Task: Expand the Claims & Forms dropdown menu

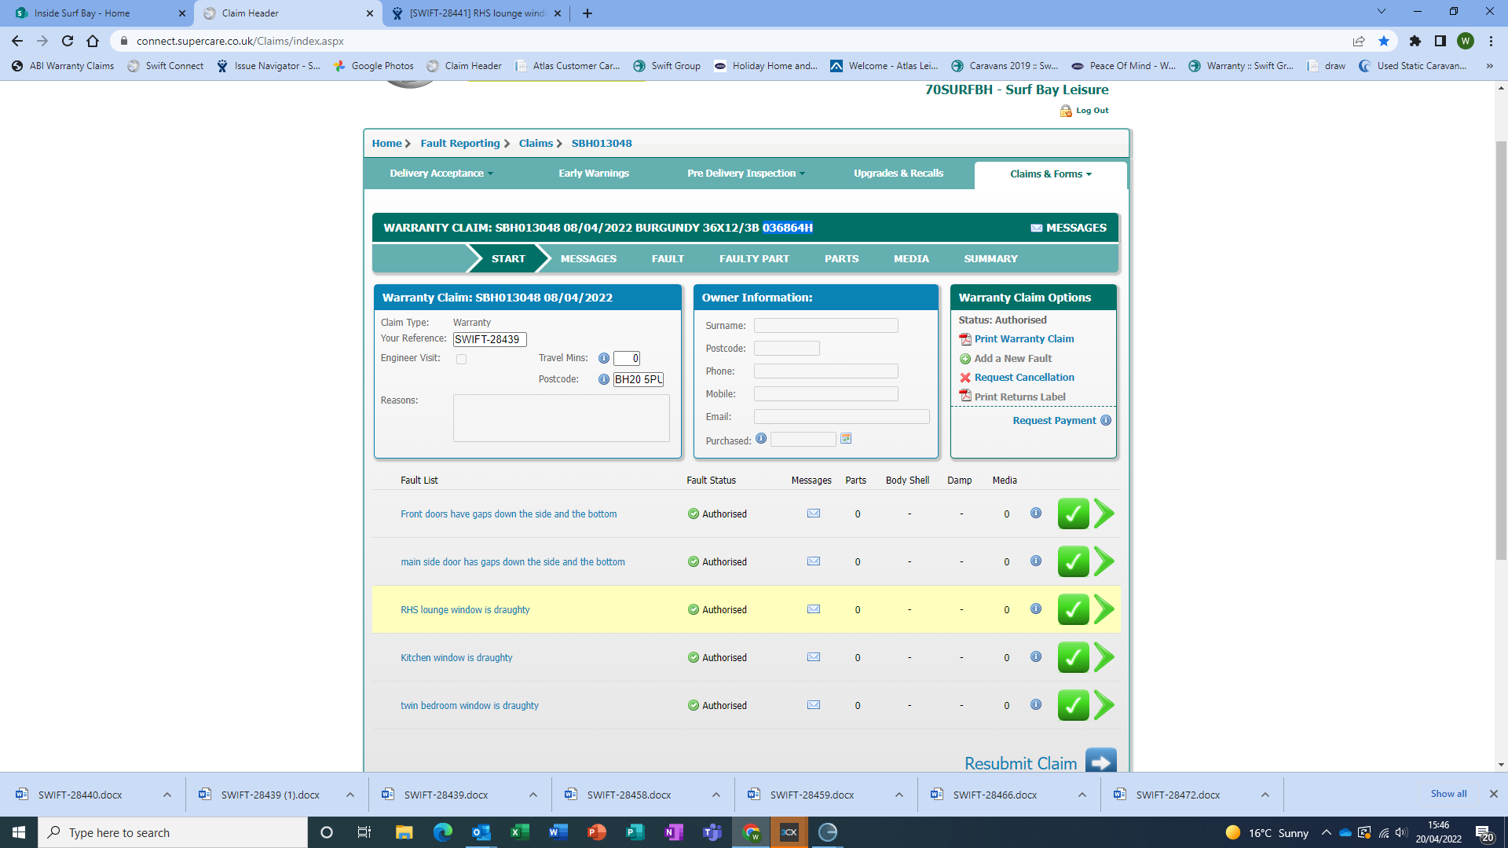Action: click(1050, 174)
